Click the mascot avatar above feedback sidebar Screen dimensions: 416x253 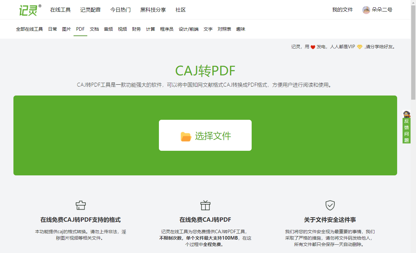pos(406,114)
